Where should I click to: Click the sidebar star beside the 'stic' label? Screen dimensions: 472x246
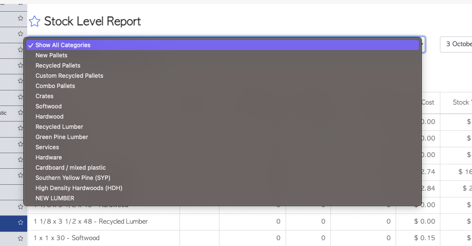(20, 112)
